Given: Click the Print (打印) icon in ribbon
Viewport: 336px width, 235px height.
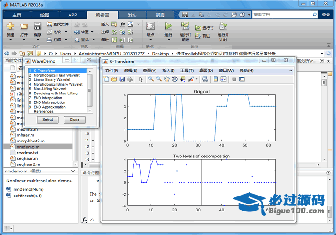Looking at the screenshot, I should coord(49,40).
